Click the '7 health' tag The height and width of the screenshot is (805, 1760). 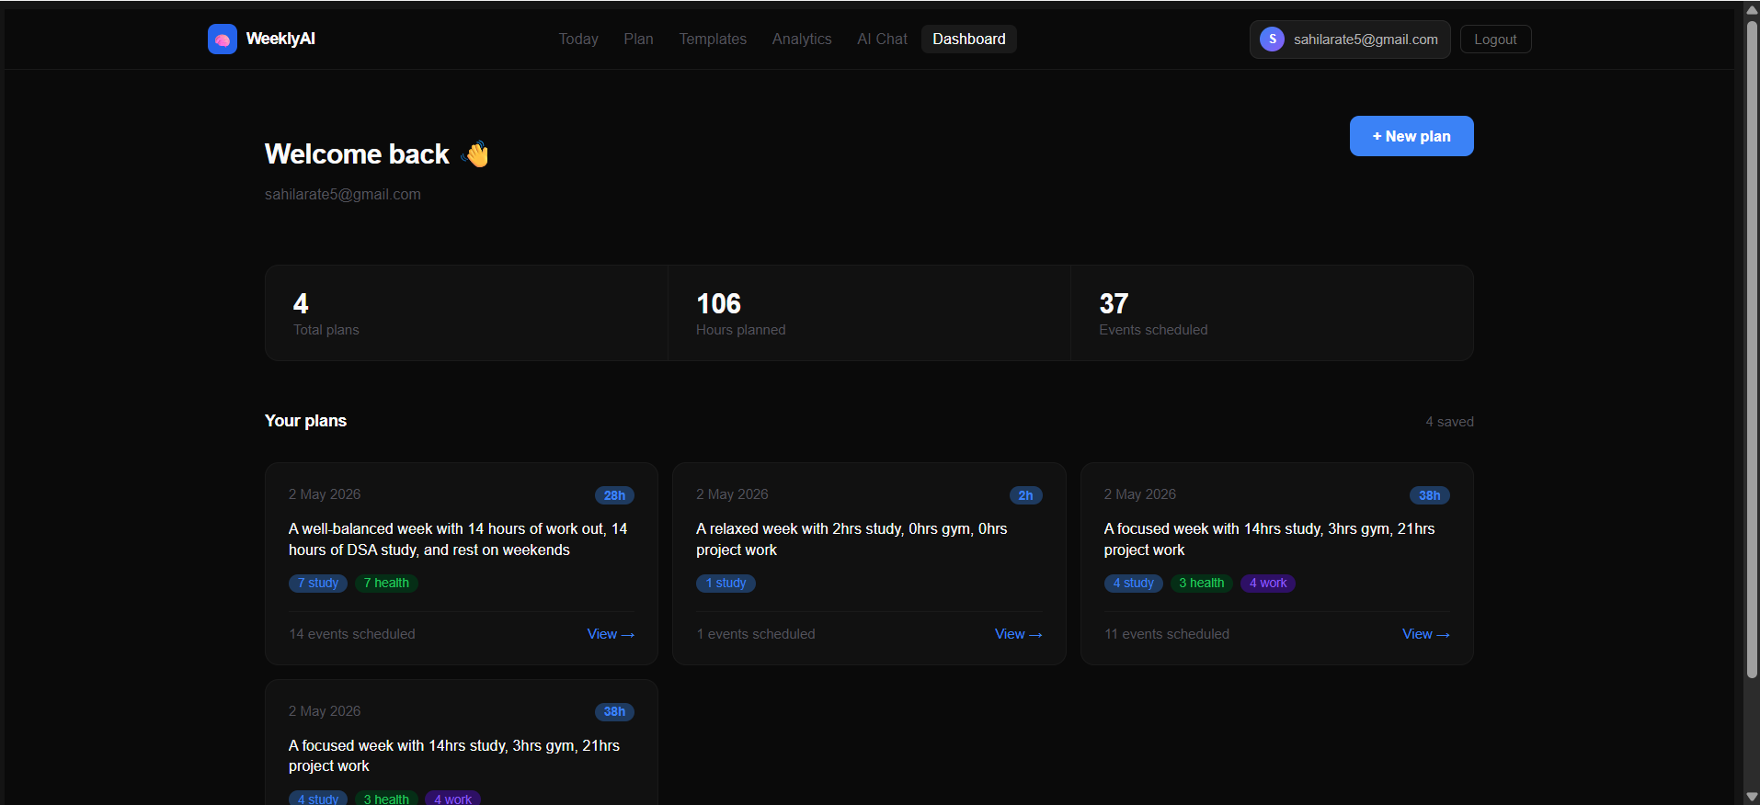(x=386, y=583)
